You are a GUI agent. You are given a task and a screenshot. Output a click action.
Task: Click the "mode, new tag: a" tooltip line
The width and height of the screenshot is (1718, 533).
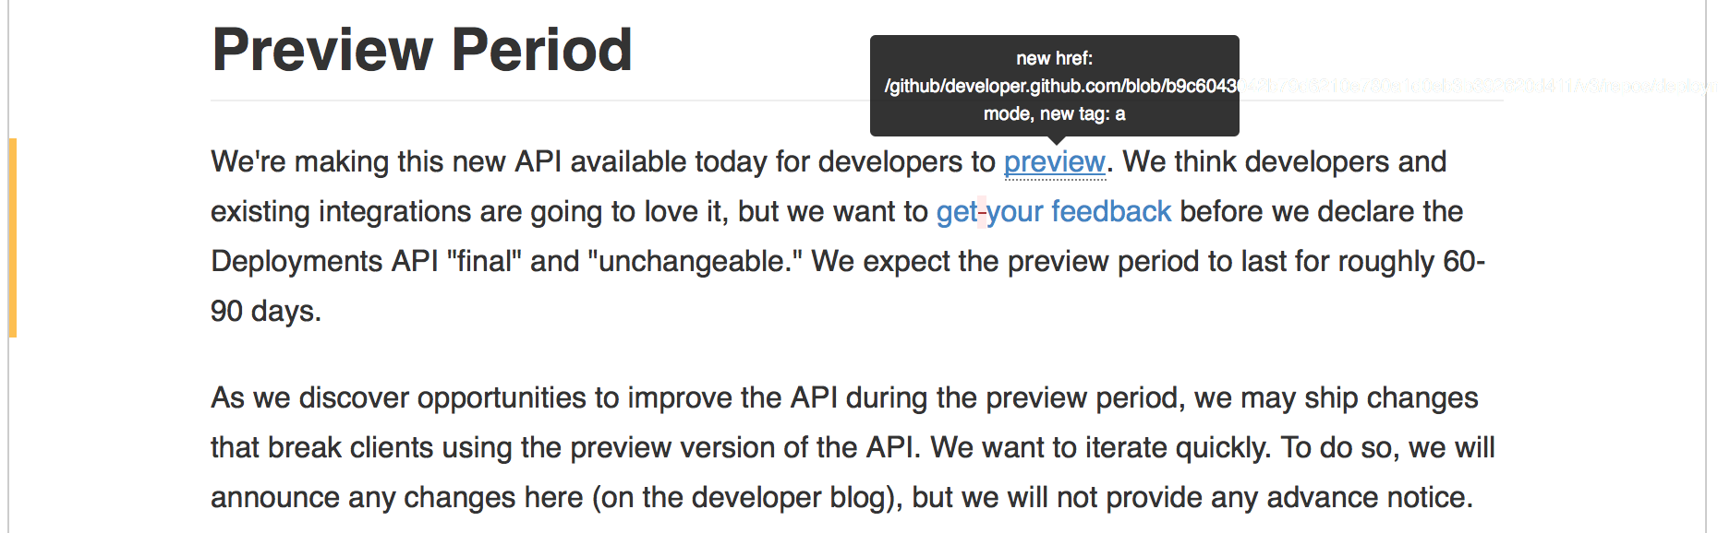pyautogui.click(x=1054, y=113)
